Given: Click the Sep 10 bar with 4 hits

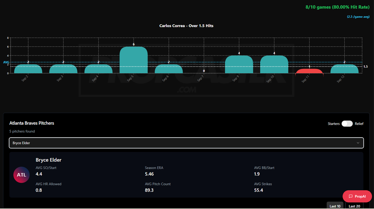Looking at the screenshot, I should pyautogui.click(x=274, y=64).
